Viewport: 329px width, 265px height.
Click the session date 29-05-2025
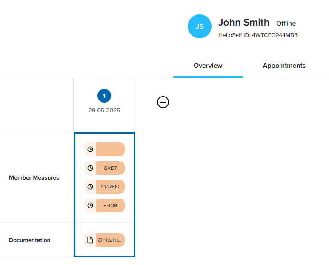[104, 111]
